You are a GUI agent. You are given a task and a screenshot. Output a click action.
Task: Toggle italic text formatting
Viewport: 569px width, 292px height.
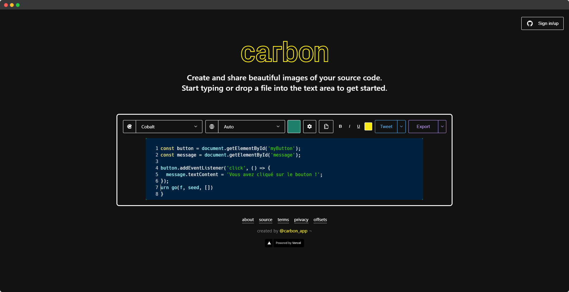tap(350, 126)
